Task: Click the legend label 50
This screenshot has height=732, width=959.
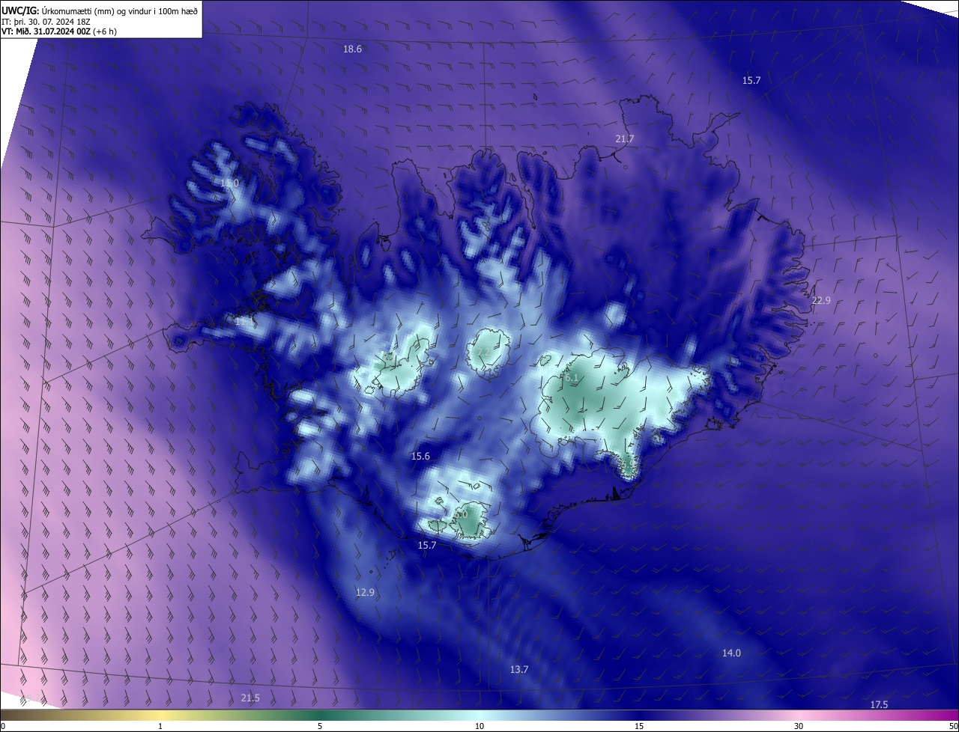Action: click(x=953, y=726)
